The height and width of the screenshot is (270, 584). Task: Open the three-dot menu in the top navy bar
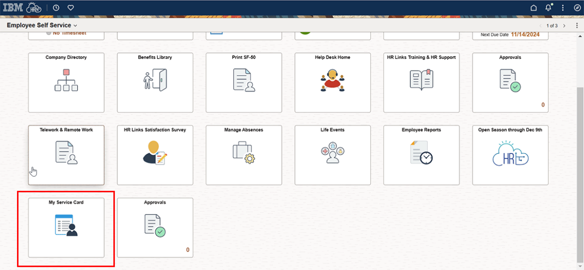pos(563,7)
